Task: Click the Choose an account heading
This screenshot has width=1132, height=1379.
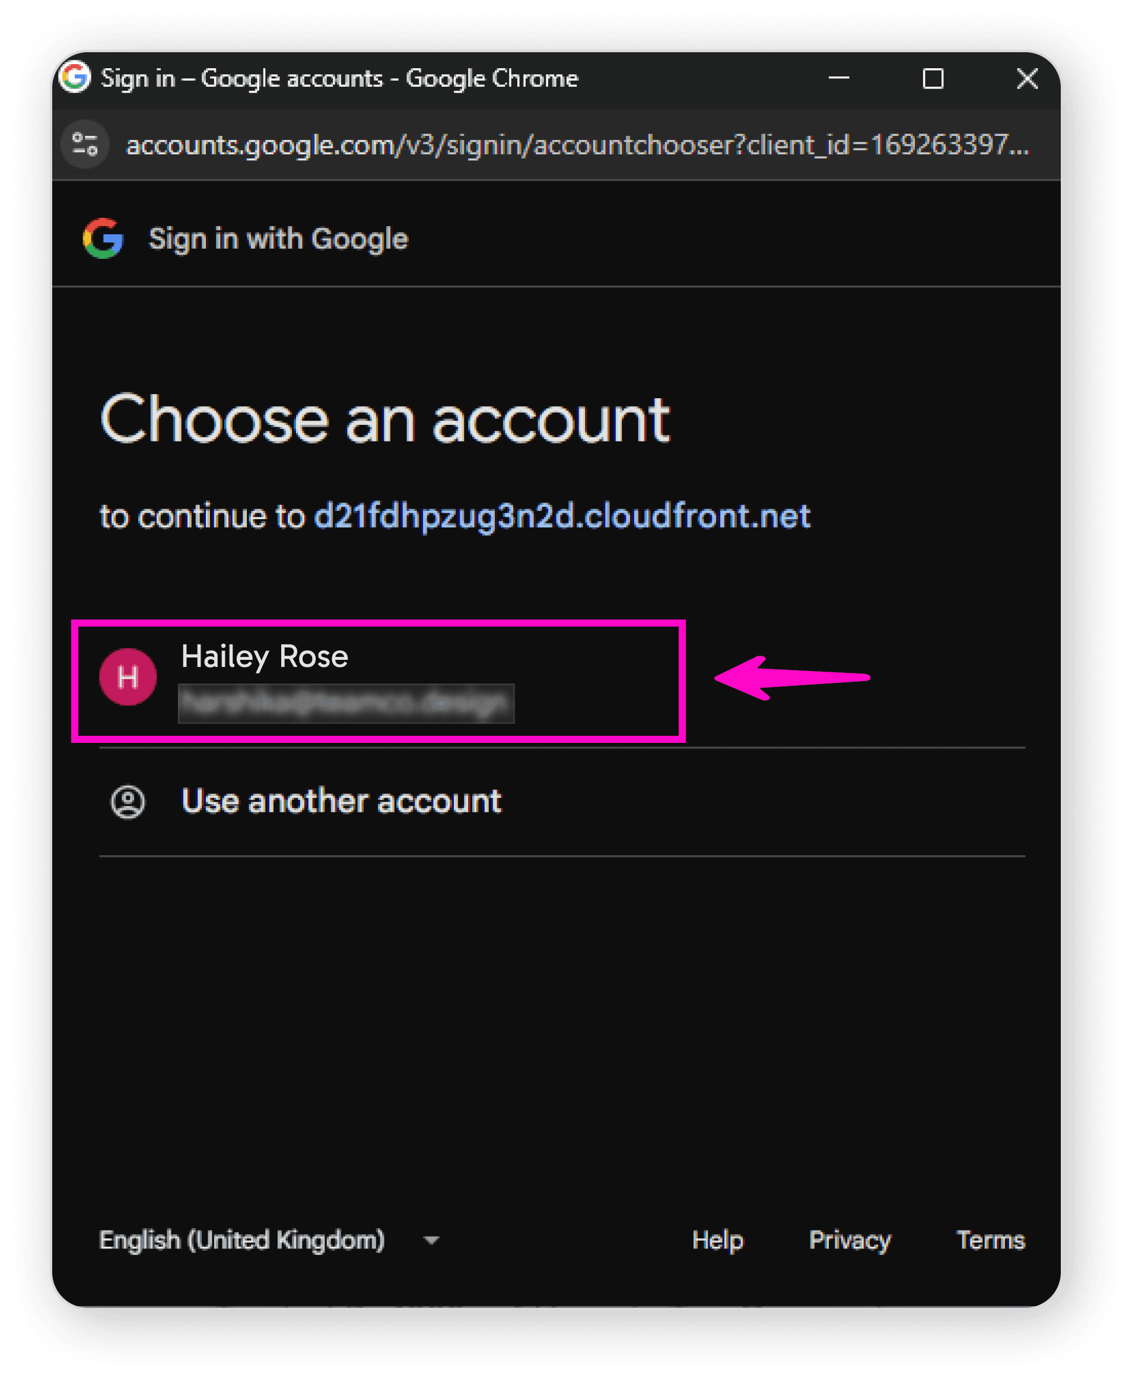Action: pos(384,420)
